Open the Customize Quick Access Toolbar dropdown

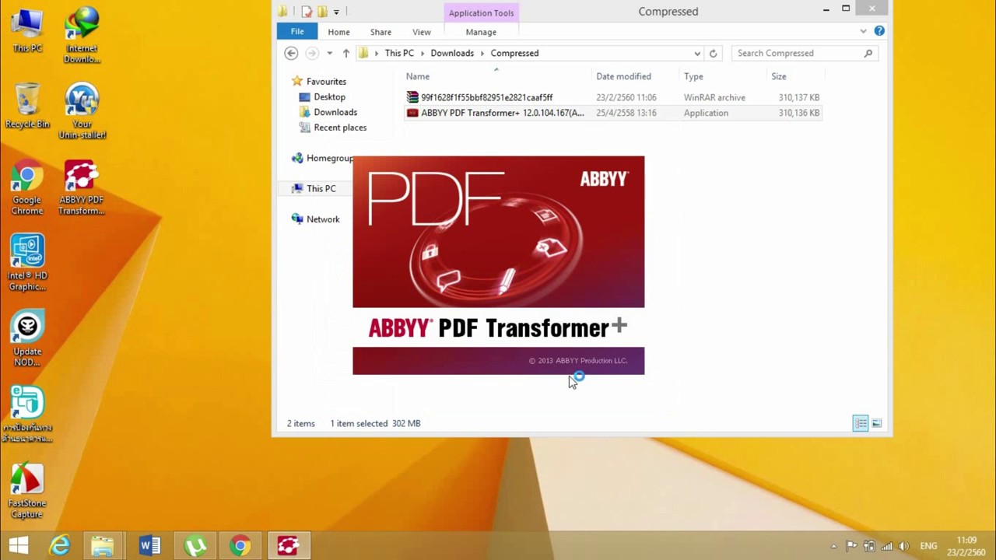(336, 12)
